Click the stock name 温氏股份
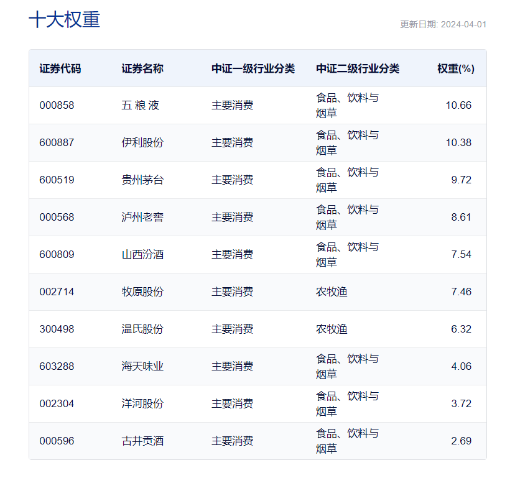 pos(142,329)
